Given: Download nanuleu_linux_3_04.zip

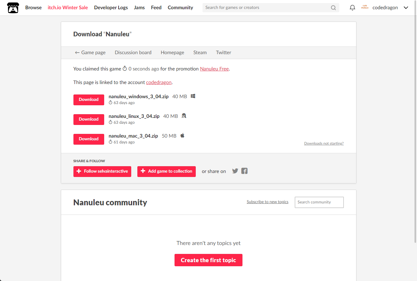Looking at the screenshot, I should pyautogui.click(x=89, y=119).
